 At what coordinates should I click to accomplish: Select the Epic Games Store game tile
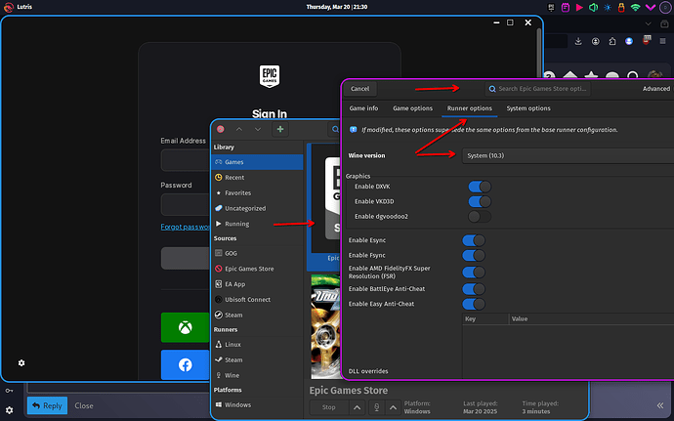[x=324, y=207]
